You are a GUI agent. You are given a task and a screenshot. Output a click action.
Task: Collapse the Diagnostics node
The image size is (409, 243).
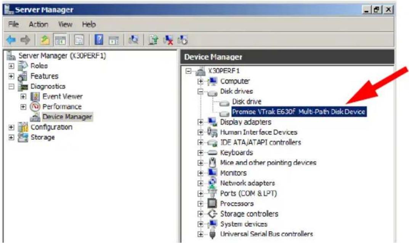coord(11,86)
